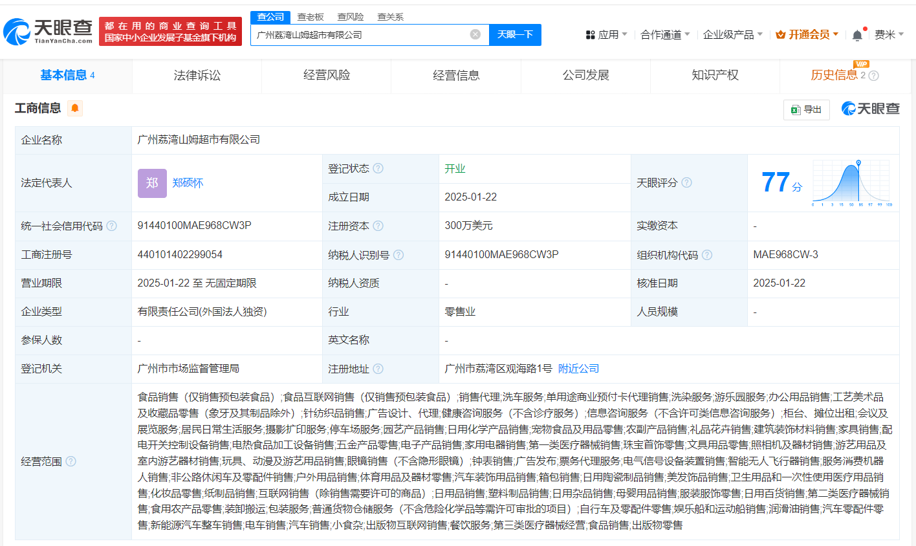Click the 天眼评分 distribution chart
The image size is (916, 546).
852,183
